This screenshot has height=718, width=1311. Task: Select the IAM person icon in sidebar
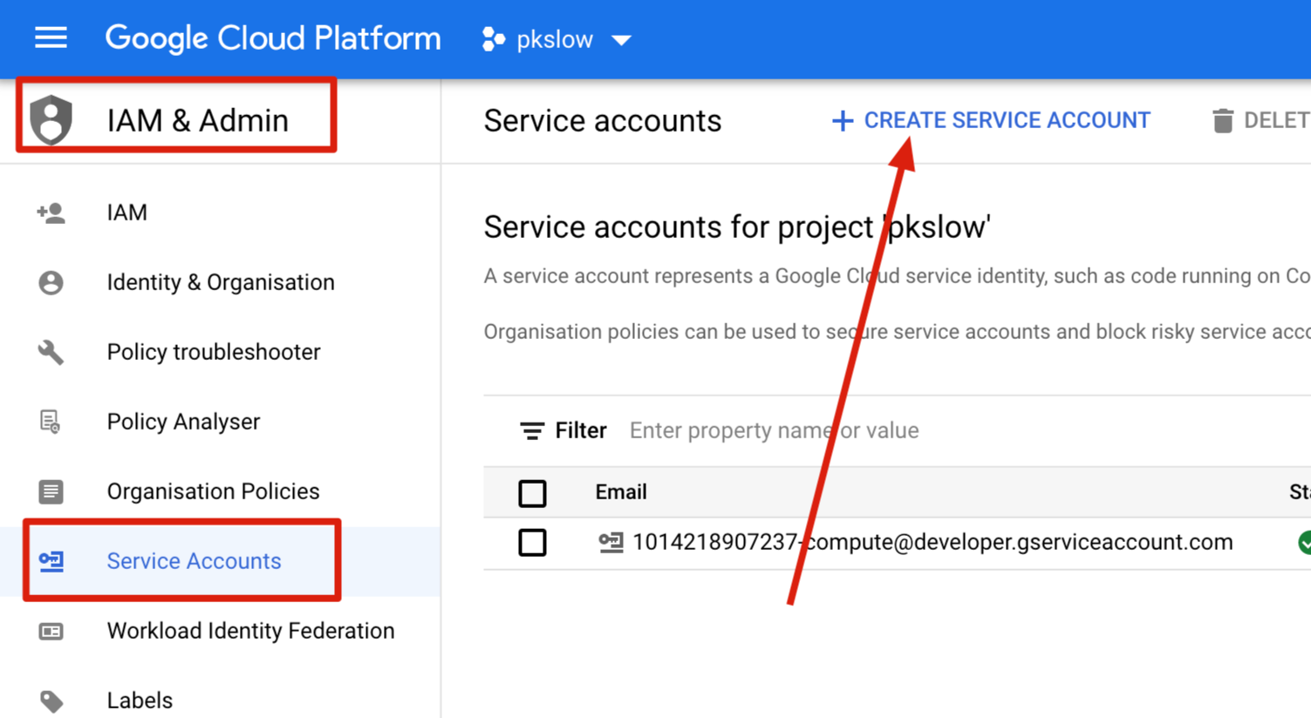[50, 212]
